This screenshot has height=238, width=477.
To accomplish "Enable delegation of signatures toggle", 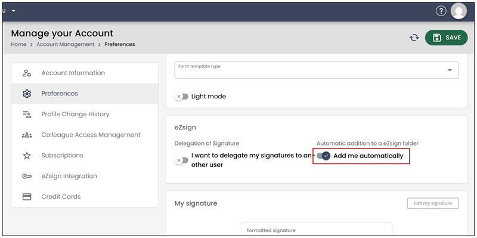I will coord(182,160).
